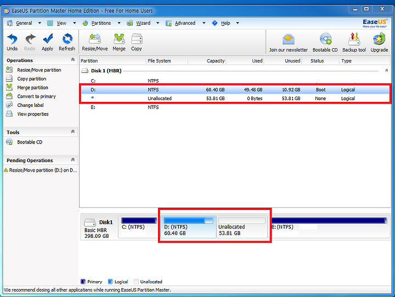Refresh the disk list
Viewport: 395px width, 297px height.
pos(67,39)
